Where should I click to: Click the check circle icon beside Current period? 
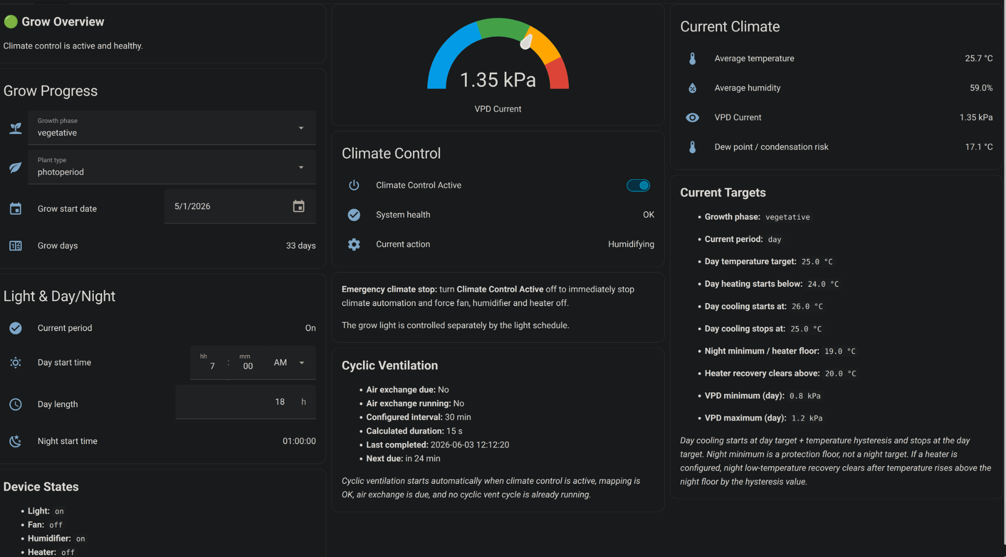(x=16, y=328)
